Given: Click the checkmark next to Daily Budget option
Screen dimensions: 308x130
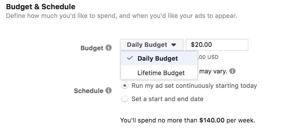Looking at the screenshot, I should 130,58.
